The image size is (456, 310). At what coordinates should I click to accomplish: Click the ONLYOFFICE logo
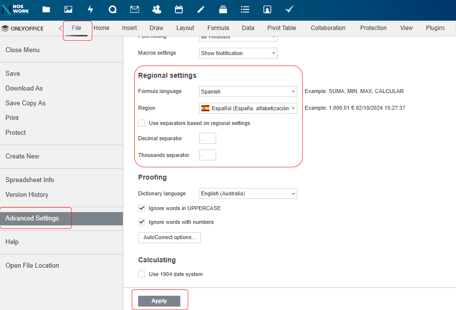point(23,29)
